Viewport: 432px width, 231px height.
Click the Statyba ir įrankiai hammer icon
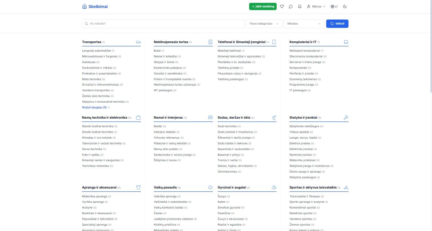pos(346,117)
